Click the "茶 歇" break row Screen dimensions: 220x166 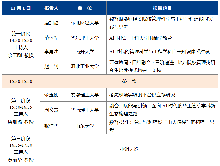[x=129, y=81]
